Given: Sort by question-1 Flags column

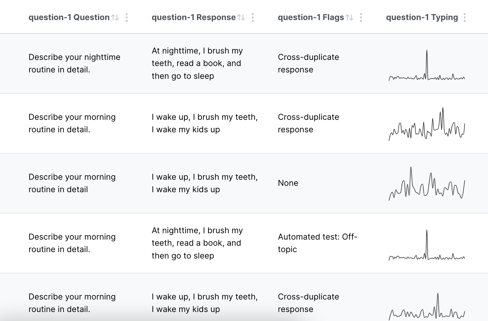Looking at the screenshot, I should coord(349,17).
